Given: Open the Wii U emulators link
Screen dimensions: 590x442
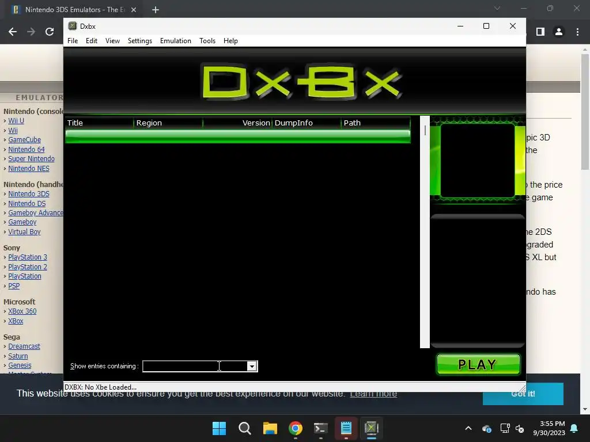Looking at the screenshot, I should pyautogui.click(x=16, y=121).
